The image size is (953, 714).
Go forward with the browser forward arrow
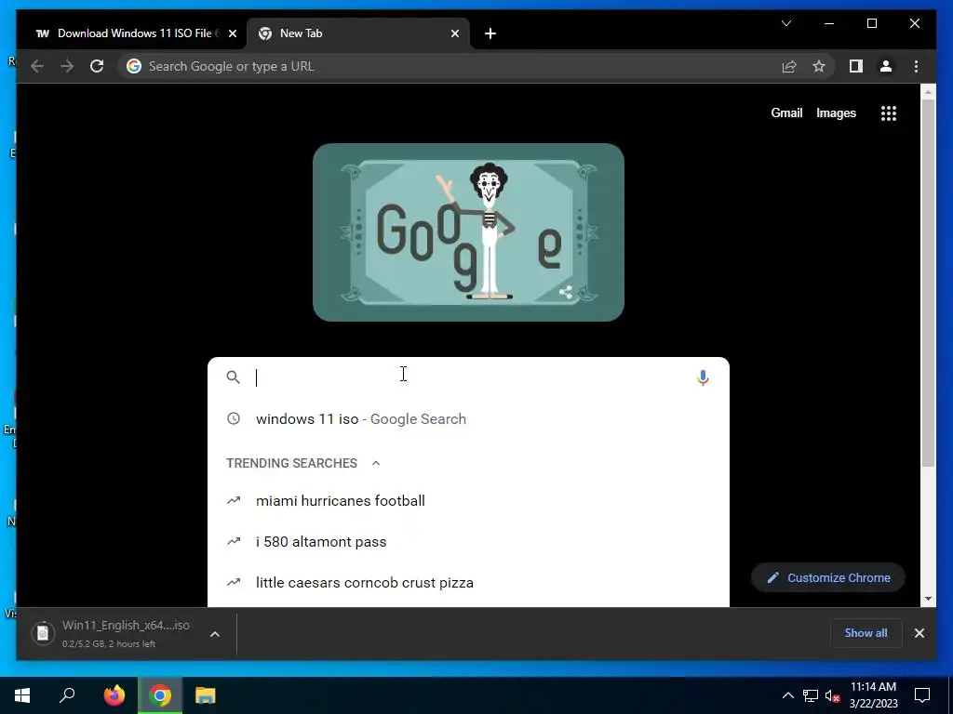pos(67,66)
